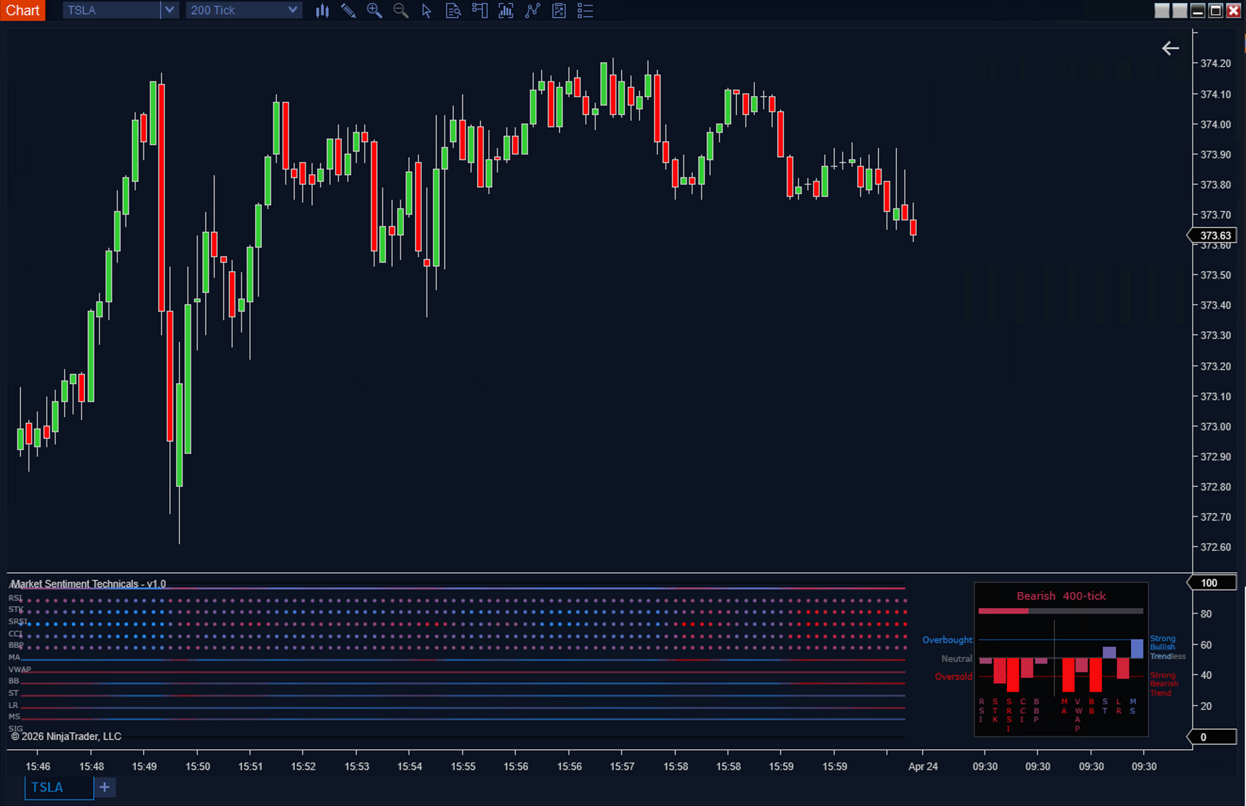Open the Data Box icon

click(x=453, y=10)
